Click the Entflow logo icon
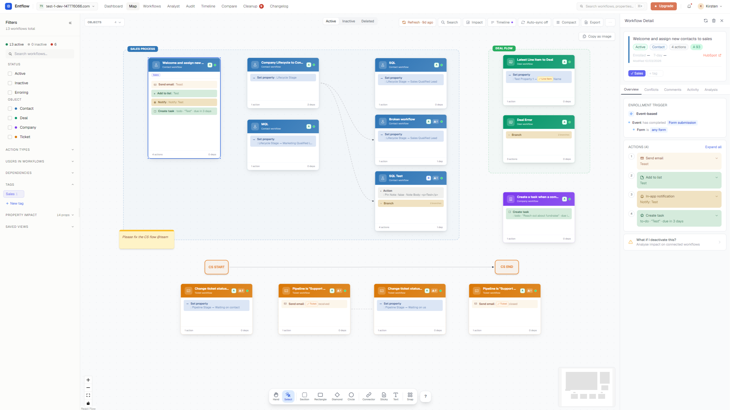This screenshot has height=410, width=730. 8,6
